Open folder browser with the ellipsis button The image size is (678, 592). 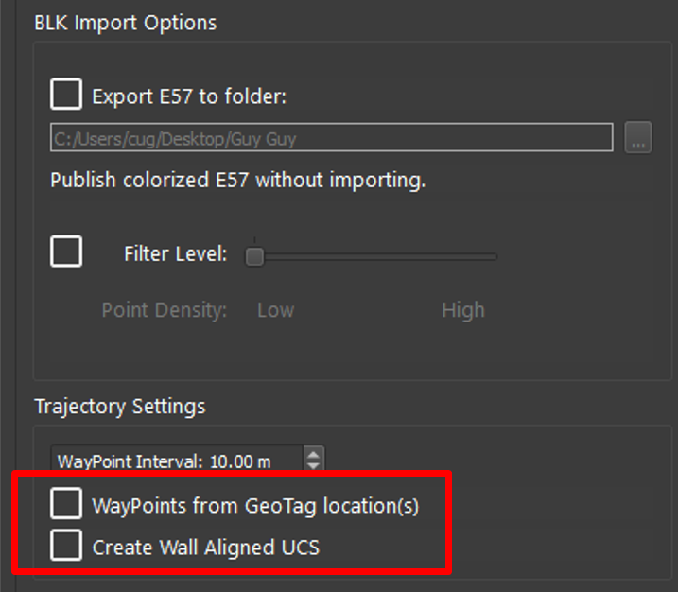[638, 138]
